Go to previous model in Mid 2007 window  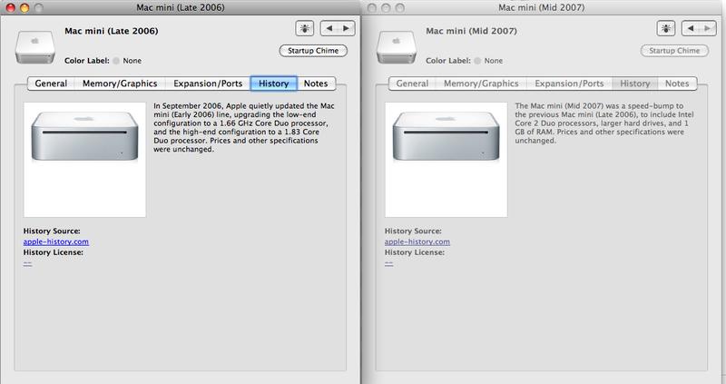coord(691,29)
